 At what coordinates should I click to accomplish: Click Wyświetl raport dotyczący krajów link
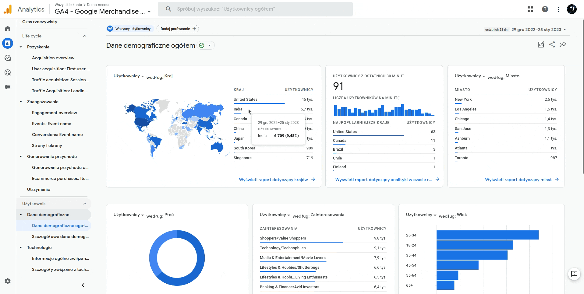273,180
